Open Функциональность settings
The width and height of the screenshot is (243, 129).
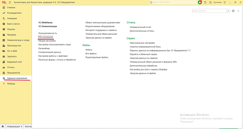click(x=48, y=33)
